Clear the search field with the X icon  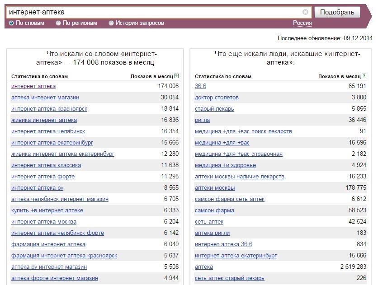(x=305, y=12)
